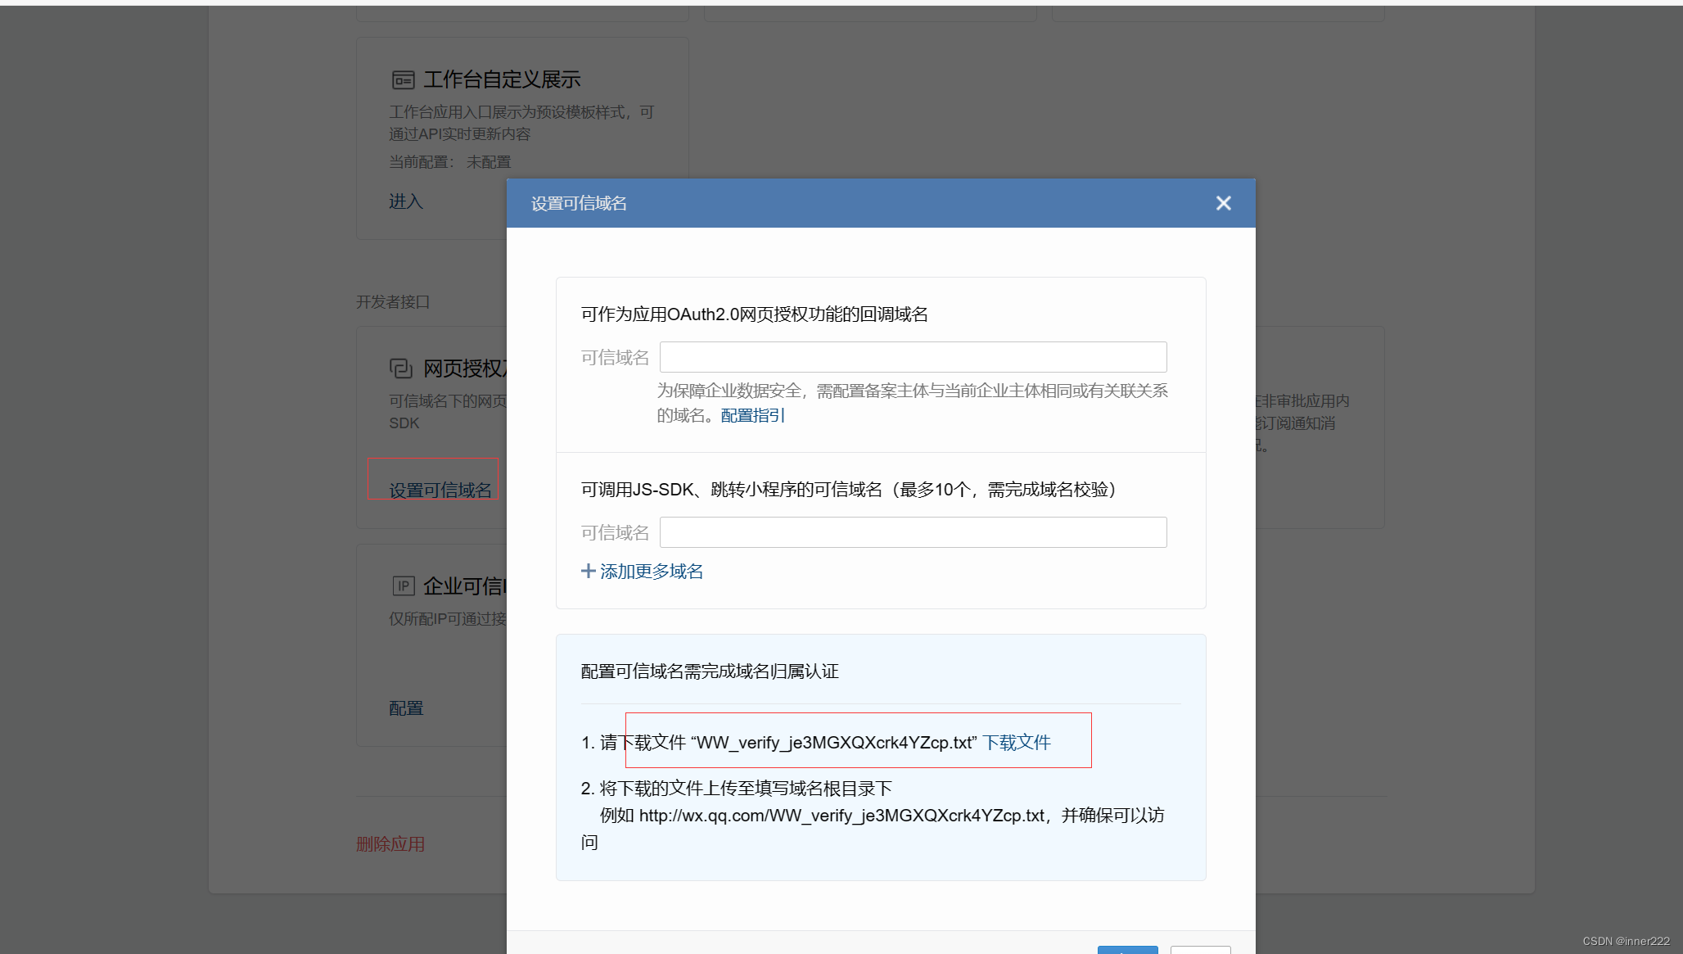
Task: Click 当前配置: 未配置 text
Action: click(449, 162)
